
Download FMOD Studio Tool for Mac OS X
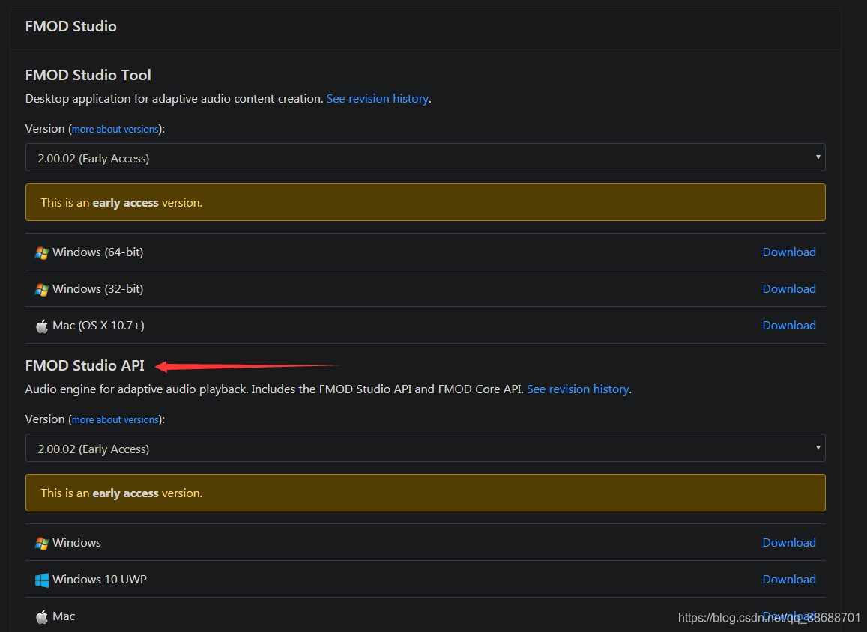[789, 326]
